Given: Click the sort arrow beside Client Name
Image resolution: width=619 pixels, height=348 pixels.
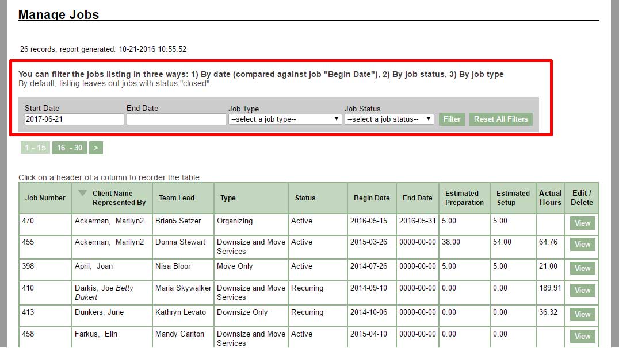Looking at the screenshot, I should point(82,193).
